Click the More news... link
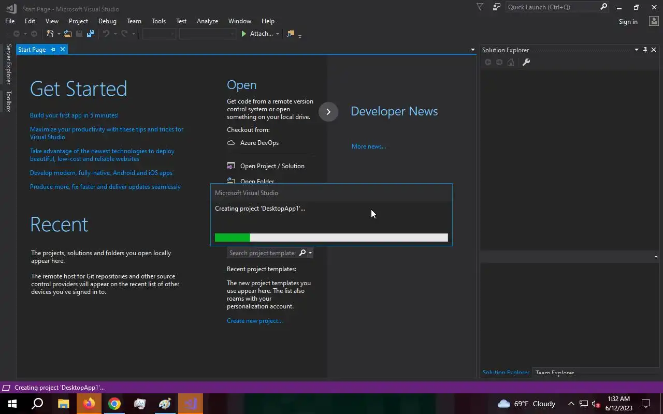Image resolution: width=663 pixels, height=414 pixels. tap(369, 146)
